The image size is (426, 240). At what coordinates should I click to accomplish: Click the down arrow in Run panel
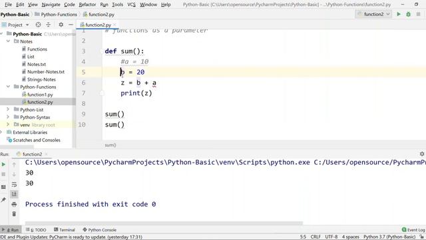click(14, 174)
